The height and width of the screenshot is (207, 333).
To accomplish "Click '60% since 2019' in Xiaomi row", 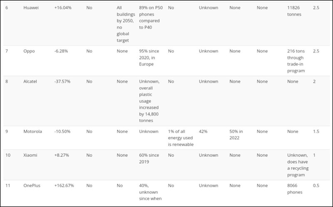I will click(149, 158).
